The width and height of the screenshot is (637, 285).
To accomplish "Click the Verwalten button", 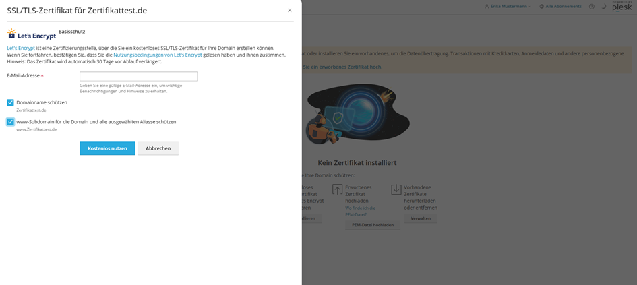I will click(421, 218).
